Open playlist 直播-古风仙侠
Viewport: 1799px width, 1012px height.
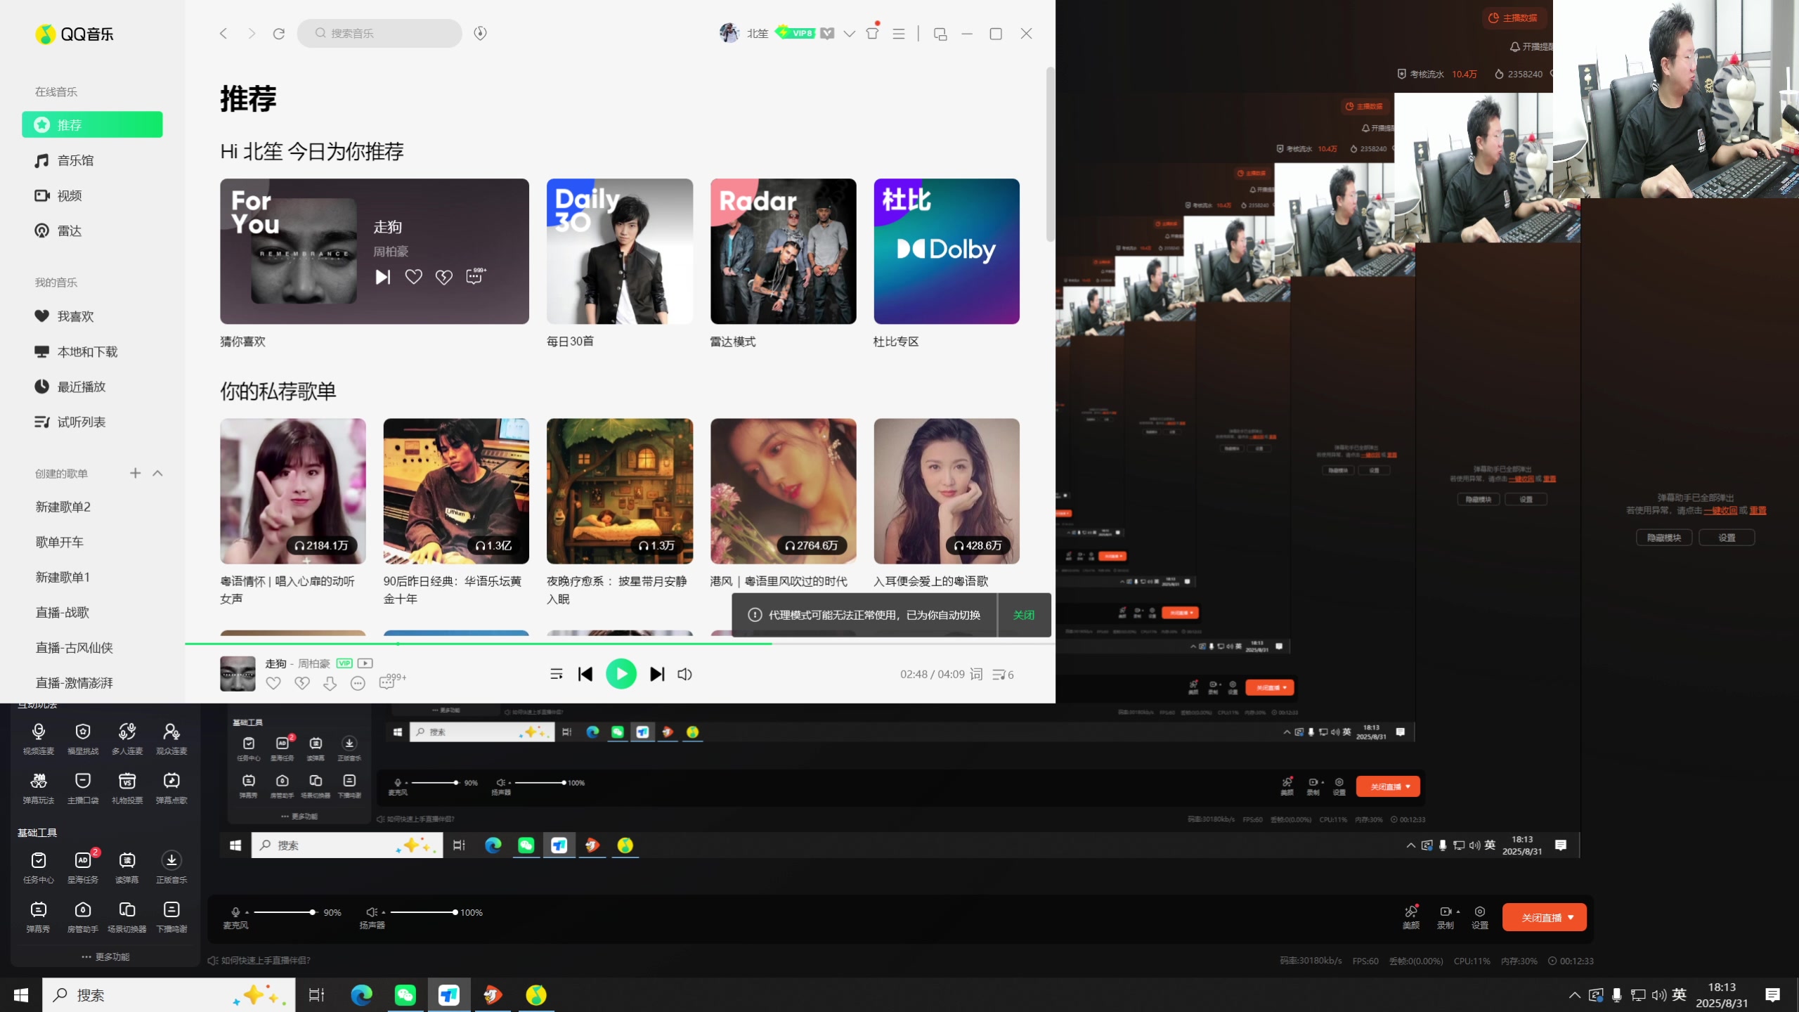[x=74, y=647]
